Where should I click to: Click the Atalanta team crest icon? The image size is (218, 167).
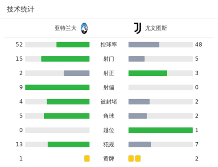85,28
